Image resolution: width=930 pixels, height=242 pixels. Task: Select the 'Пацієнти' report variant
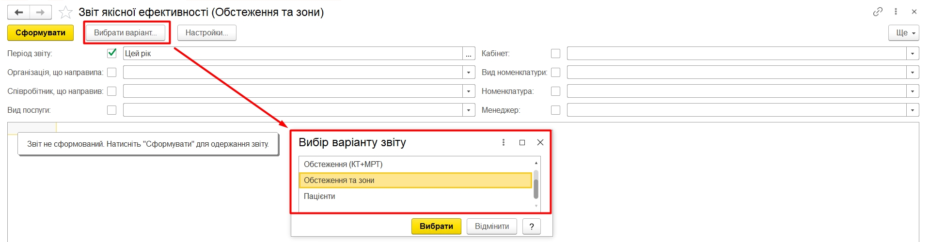tap(319, 196)
